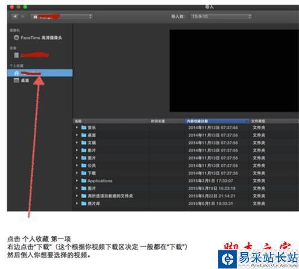The height and width of the screenshot is (269, 299).
Task: Click the folder icon beside 公共
Action: coord(84,165)
